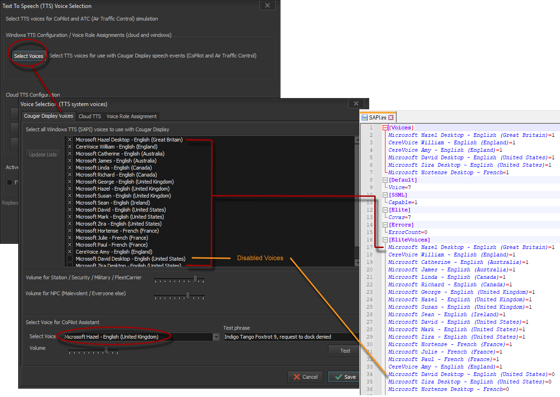The width and height of the screenshot is (560, 397).
Task: Close the SAPI.ini editor tab
Action: (x=391, y=118)
